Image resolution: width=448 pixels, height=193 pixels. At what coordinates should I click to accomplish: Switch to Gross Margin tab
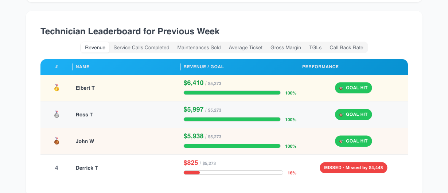click(286, 47)
